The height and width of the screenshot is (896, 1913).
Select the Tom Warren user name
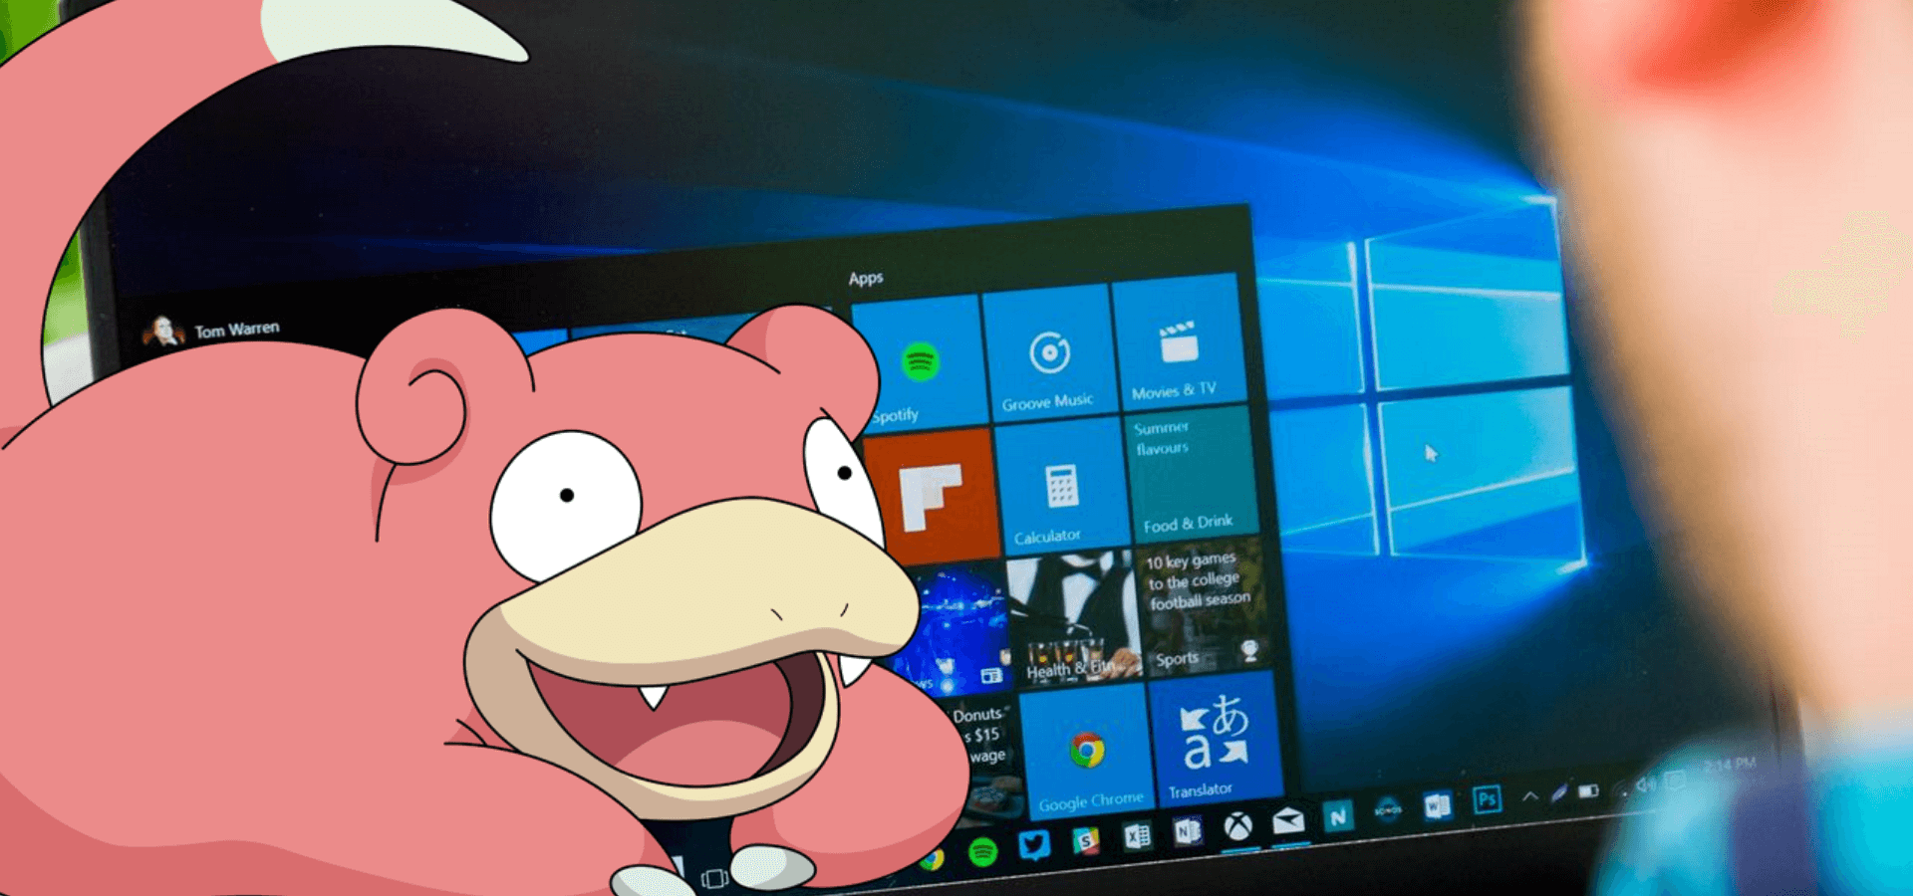coord(237,330)
